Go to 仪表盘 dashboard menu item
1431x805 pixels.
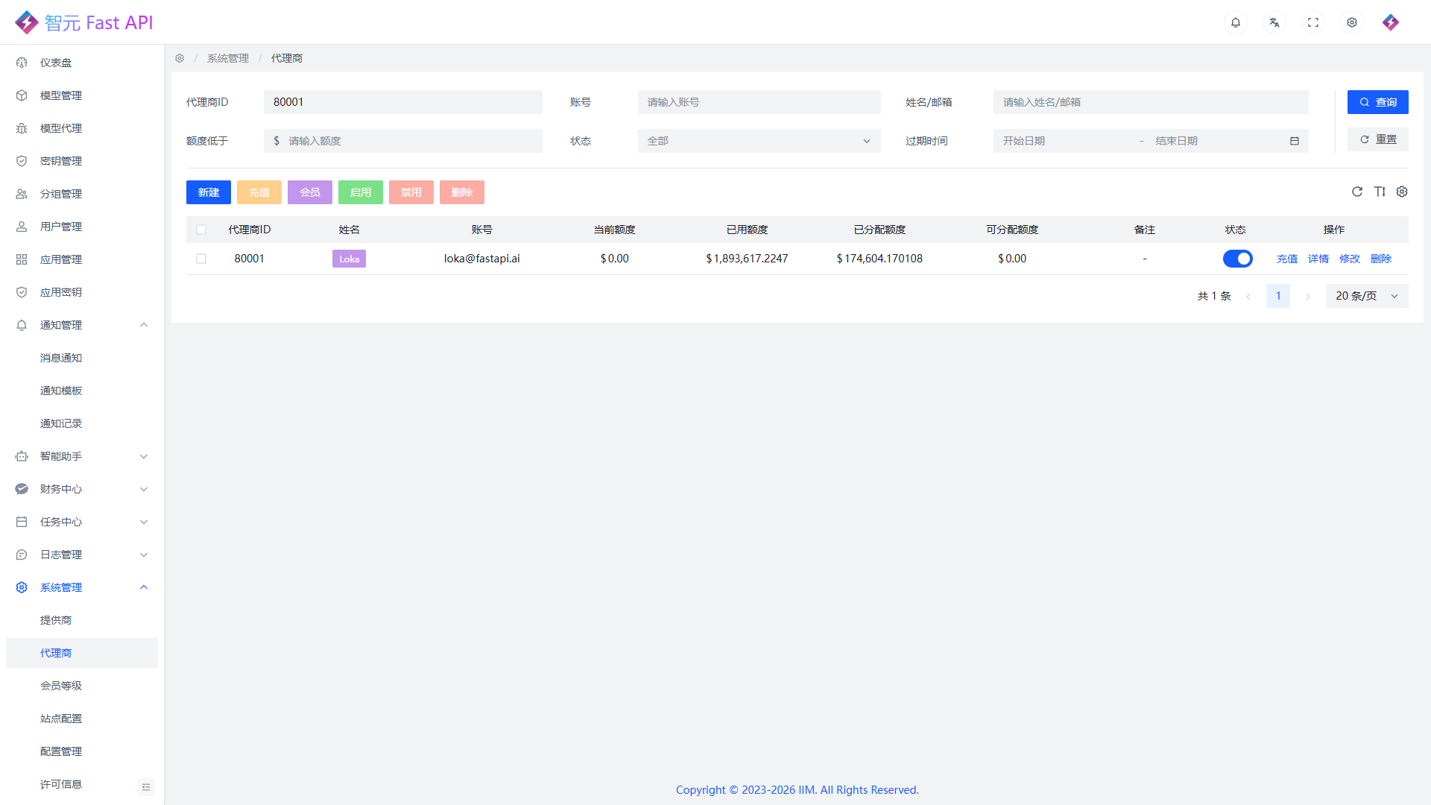click(56, 63)
